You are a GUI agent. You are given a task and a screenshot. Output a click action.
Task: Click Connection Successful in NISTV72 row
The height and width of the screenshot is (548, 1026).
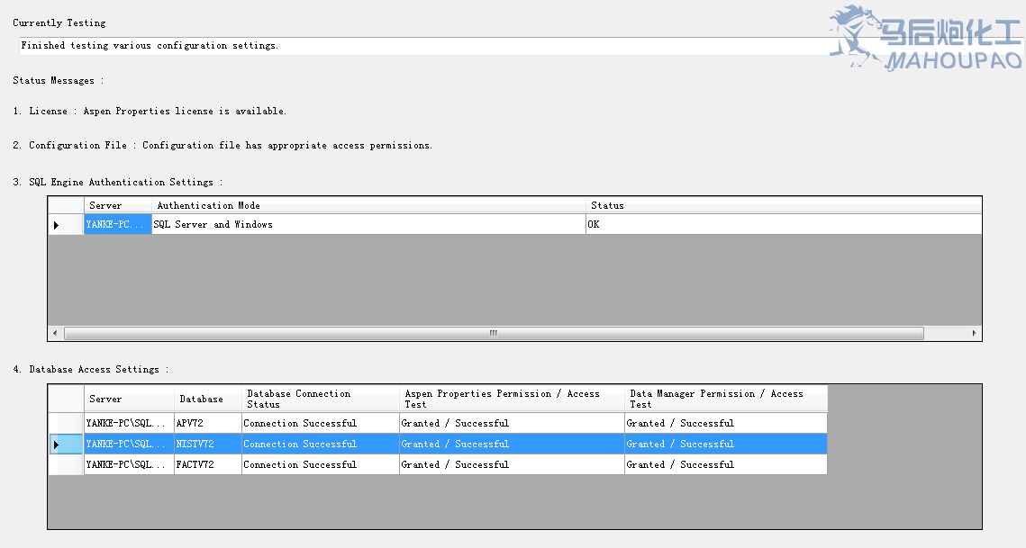click(320, 444)
